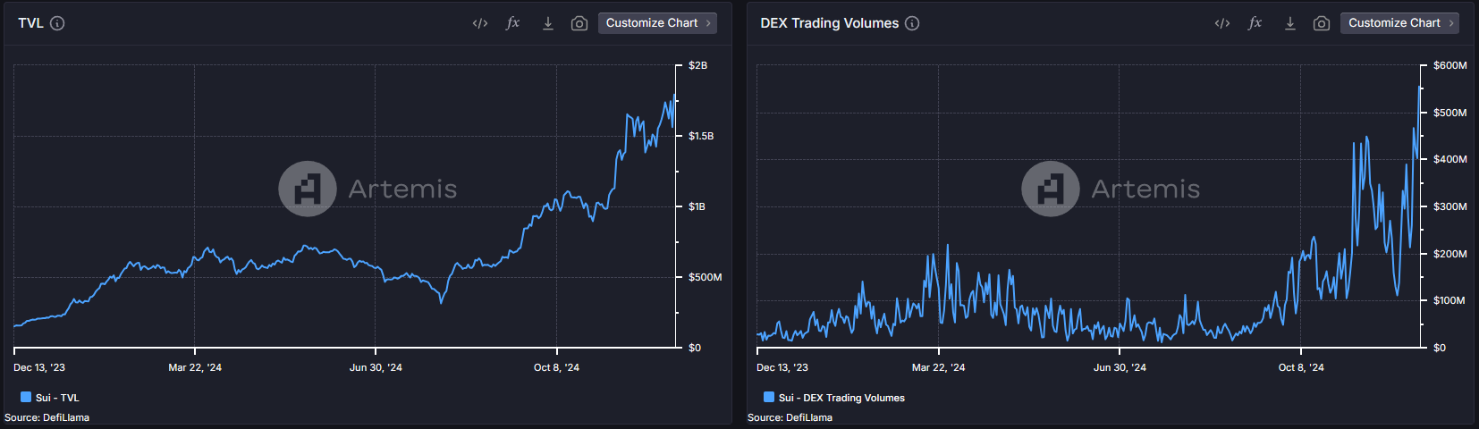Download the DEX Trading Volumes data
1479x429 pixels.
1290,23
